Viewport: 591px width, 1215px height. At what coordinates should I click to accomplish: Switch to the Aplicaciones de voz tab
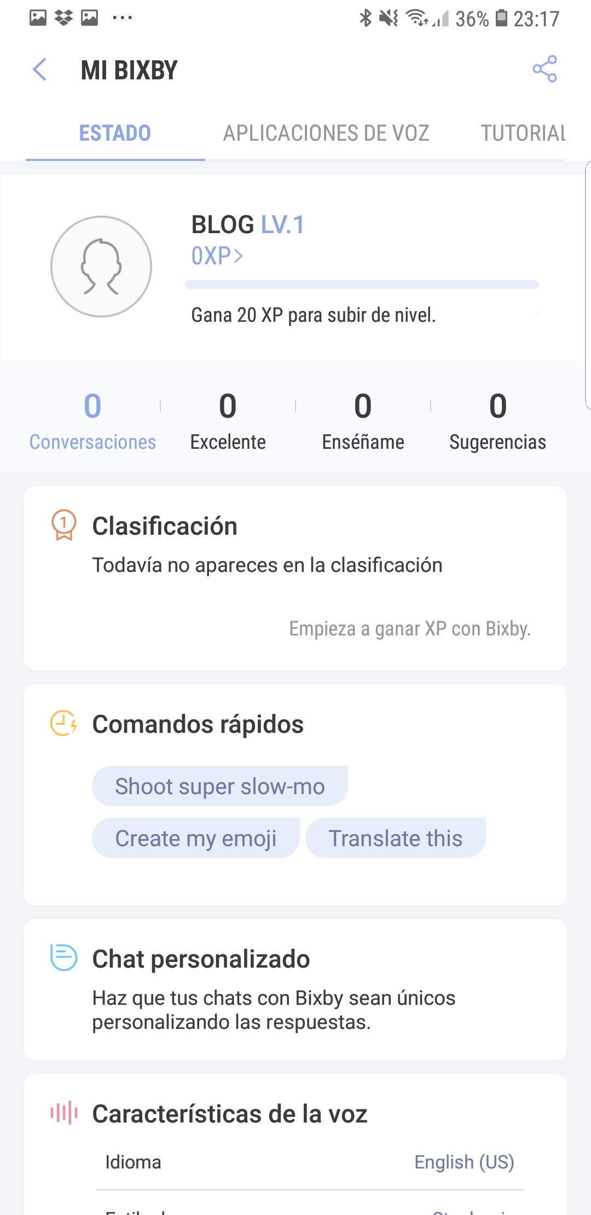click(x=326, y=133)
